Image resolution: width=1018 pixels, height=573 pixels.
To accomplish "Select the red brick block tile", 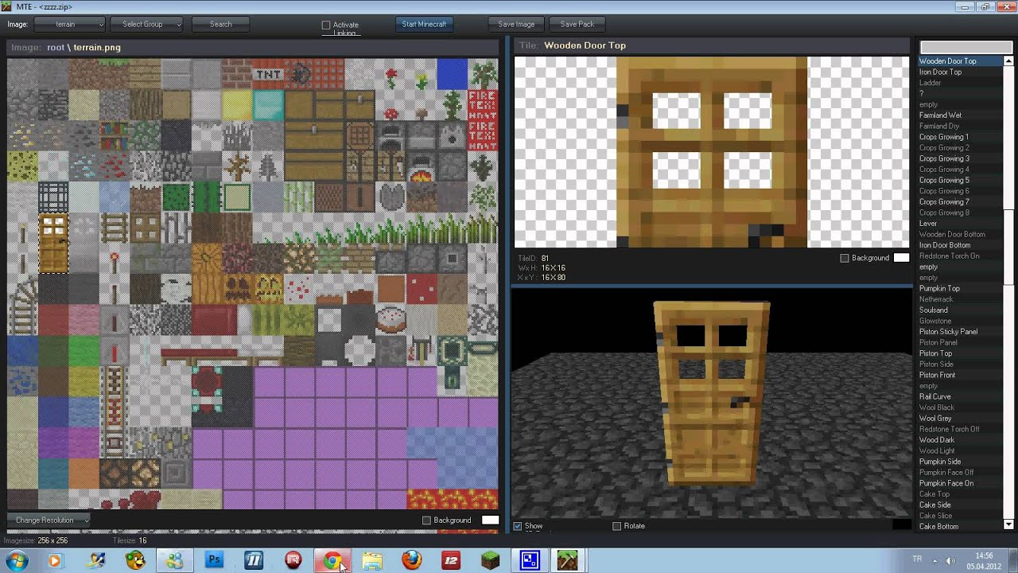I will [236, 74].
